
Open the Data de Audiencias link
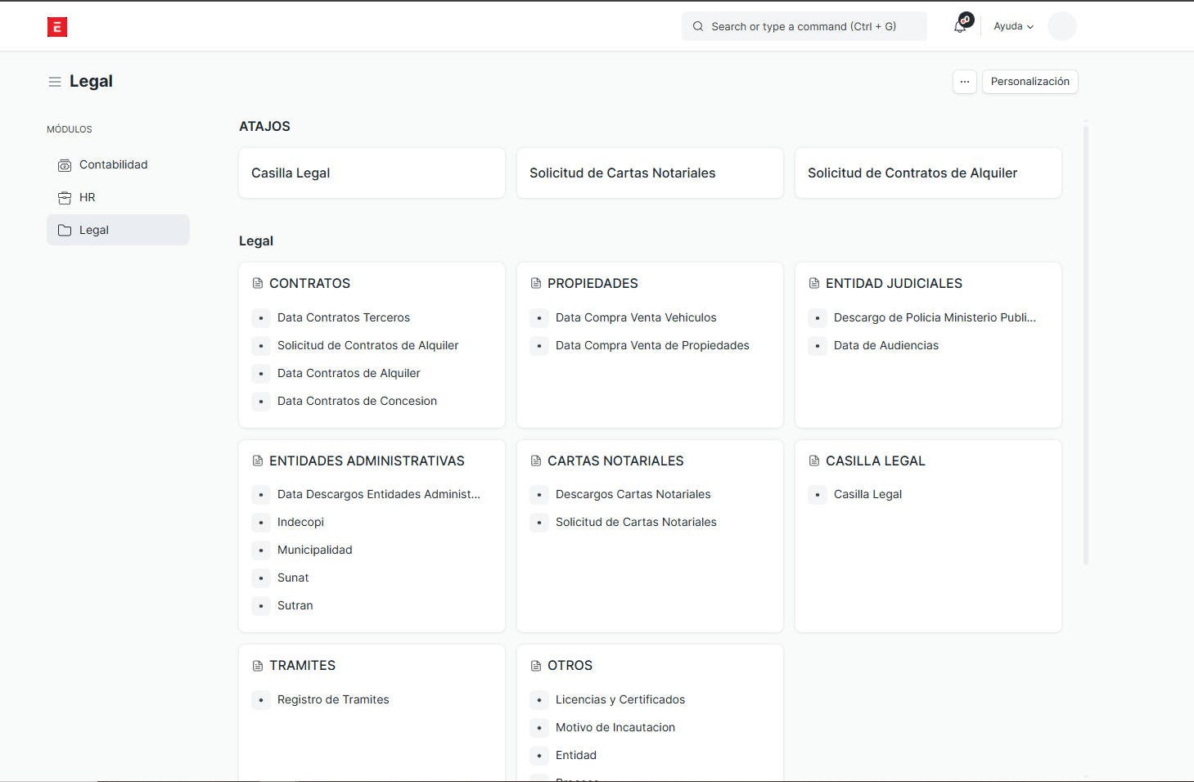pos(885,345)
